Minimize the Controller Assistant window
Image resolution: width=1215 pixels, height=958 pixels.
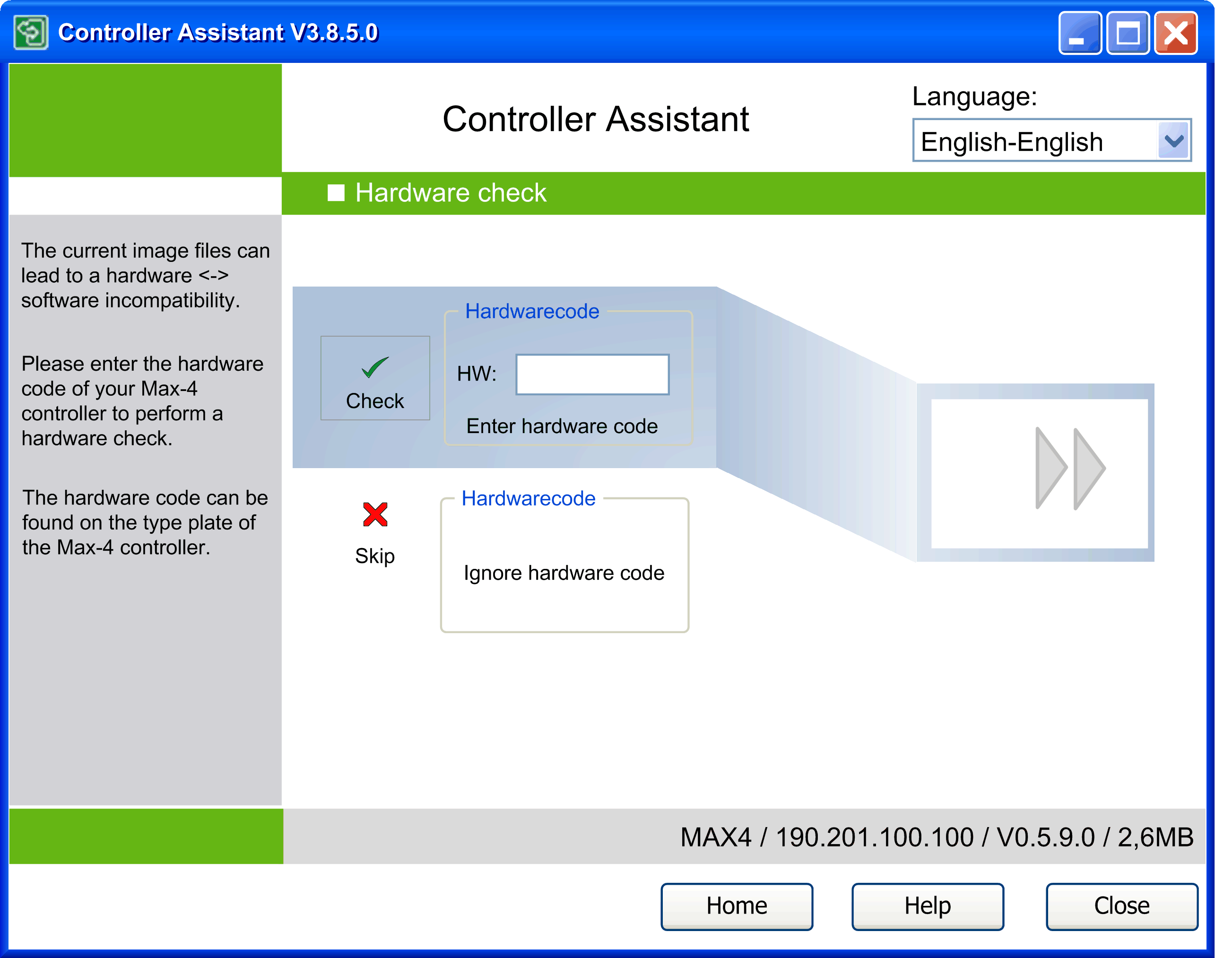click(1080, 33)
